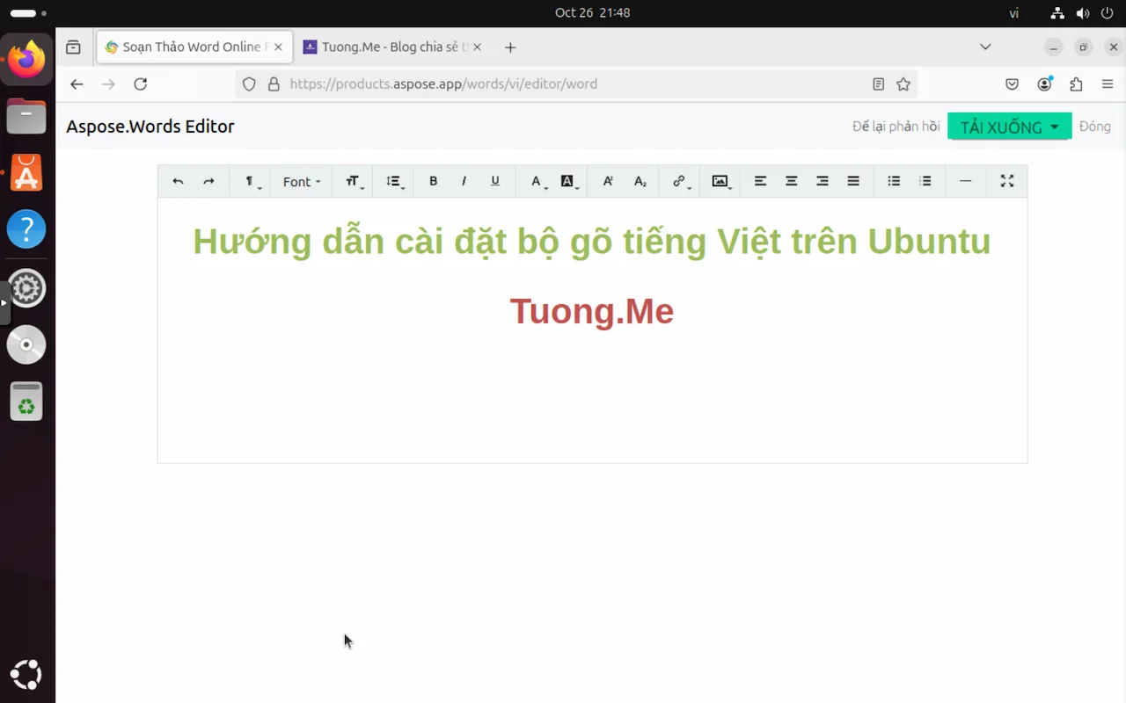
Task: Open the text color picker
Action: click(537, 181)
